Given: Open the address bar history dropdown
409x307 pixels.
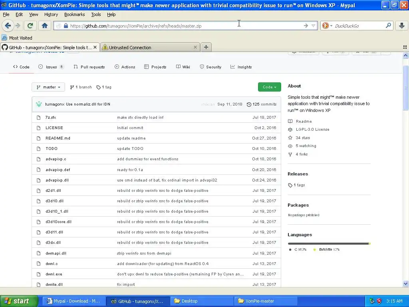Looking at the screenshot, I should (x=313, y=26).
